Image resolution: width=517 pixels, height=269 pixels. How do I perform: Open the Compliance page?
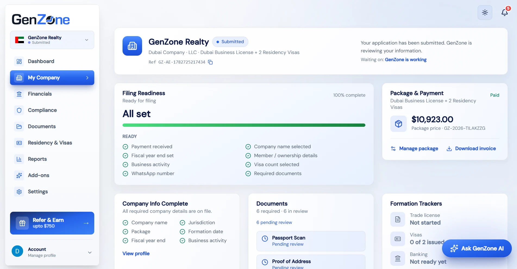point(52,110)
